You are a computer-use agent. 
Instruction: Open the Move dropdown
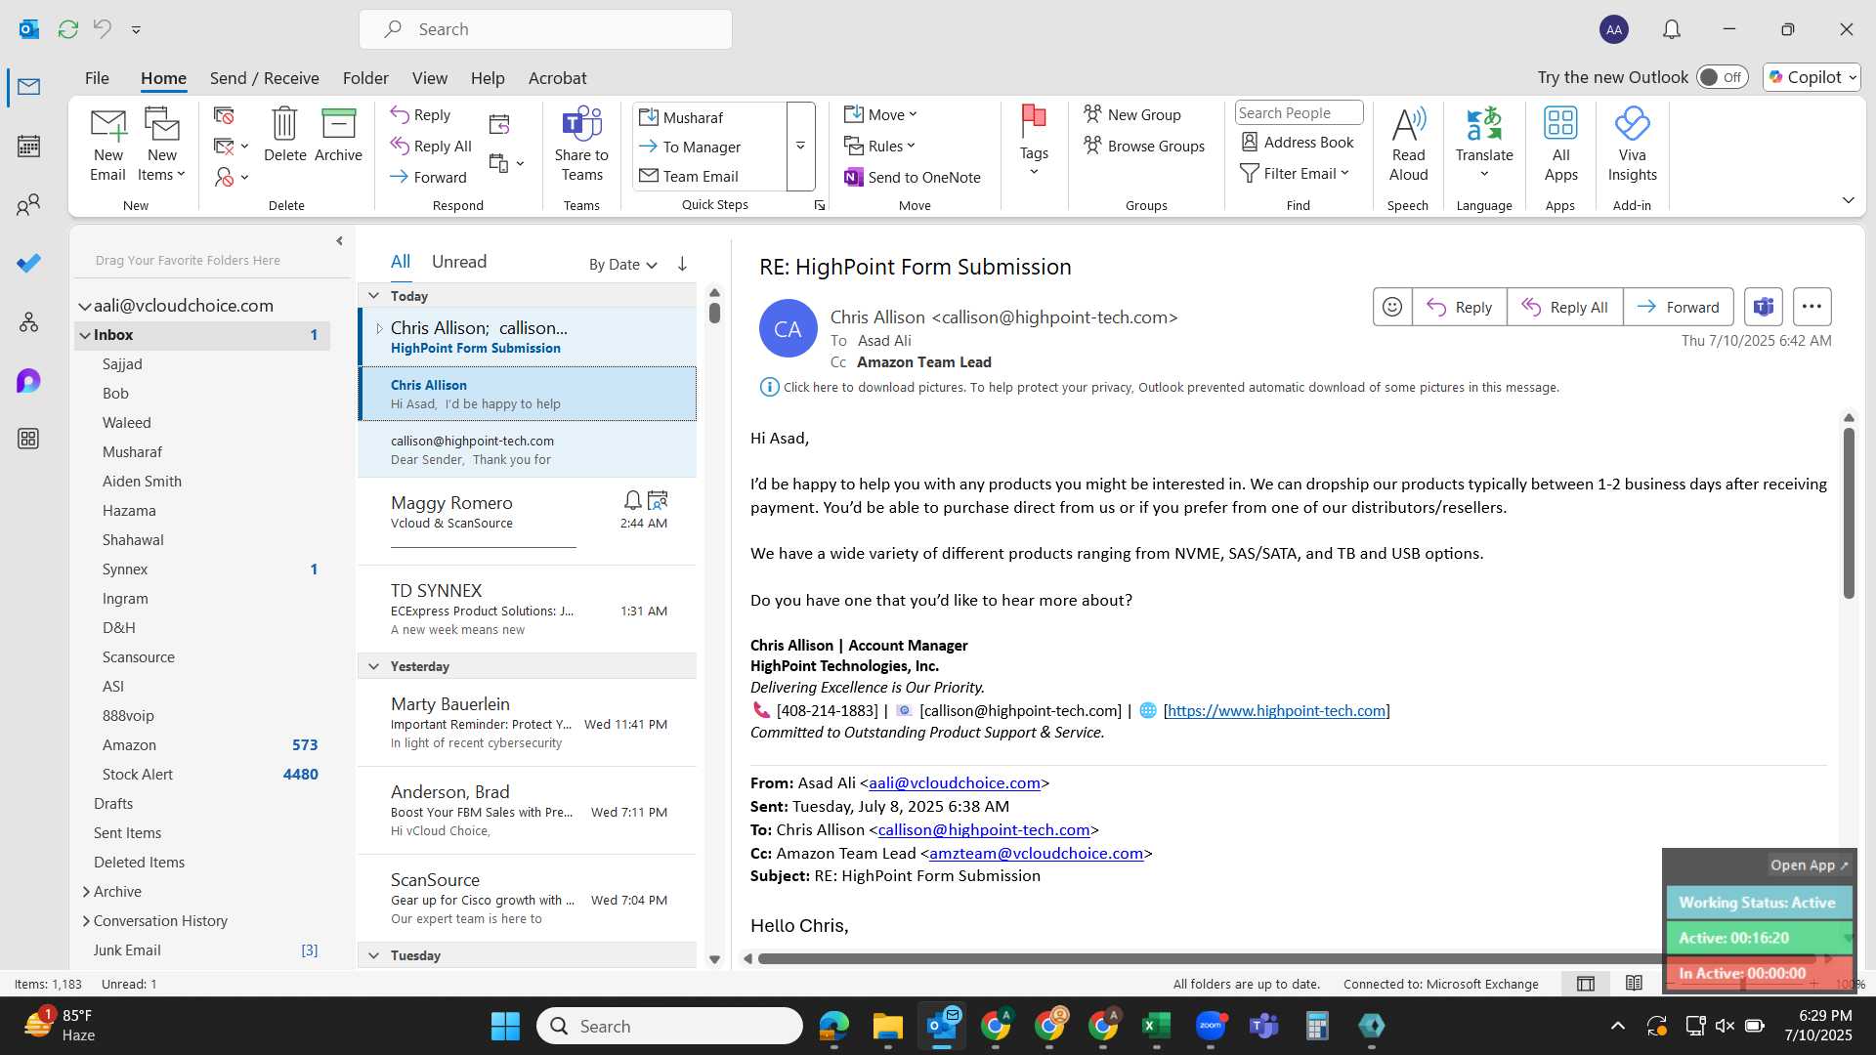pyautogui.click(x=880, y=114)
